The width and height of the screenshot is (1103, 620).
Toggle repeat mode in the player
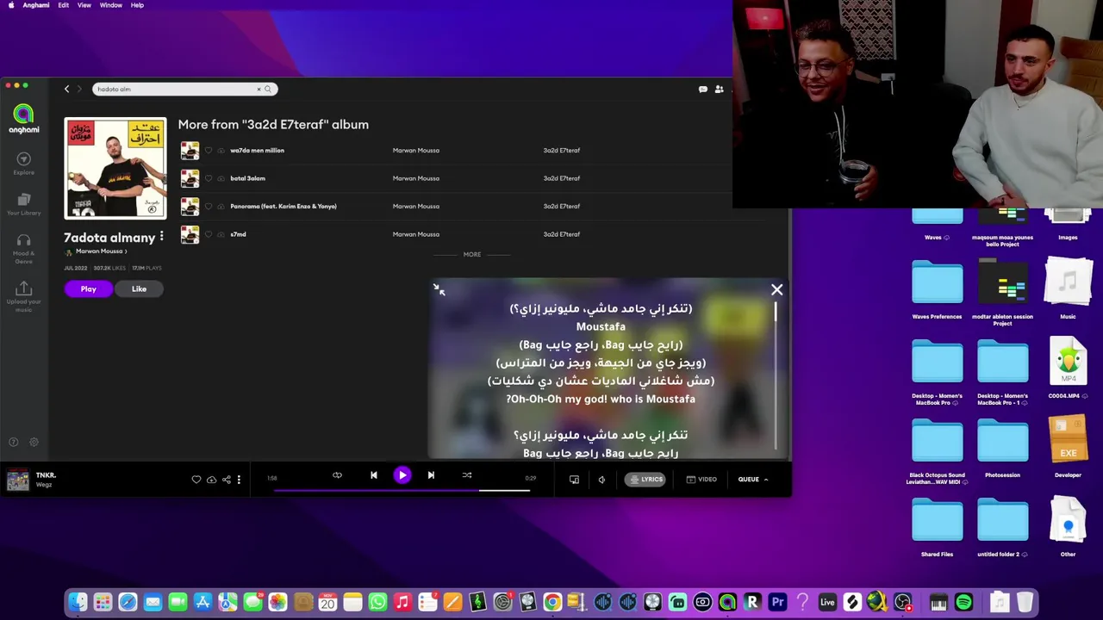(x=337, y=475)
